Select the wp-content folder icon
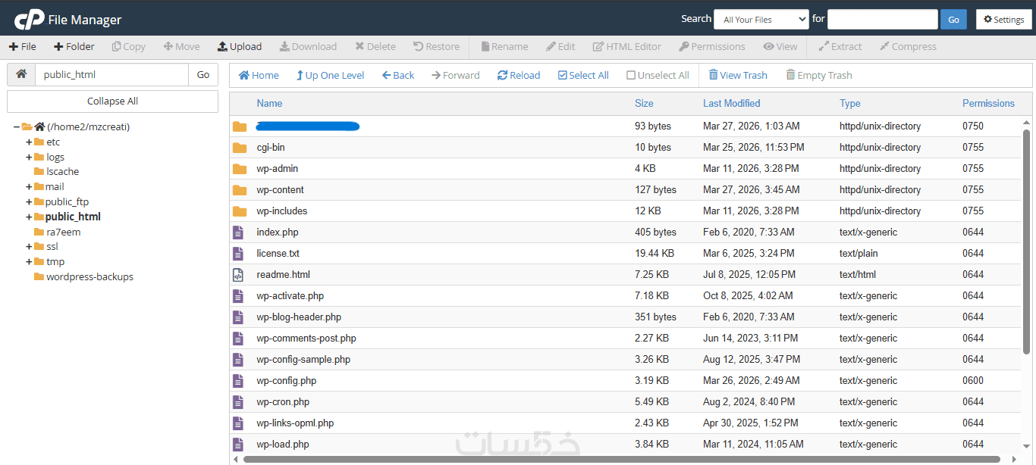Viewport: 1036px width, 465px height. pos(240,190)
